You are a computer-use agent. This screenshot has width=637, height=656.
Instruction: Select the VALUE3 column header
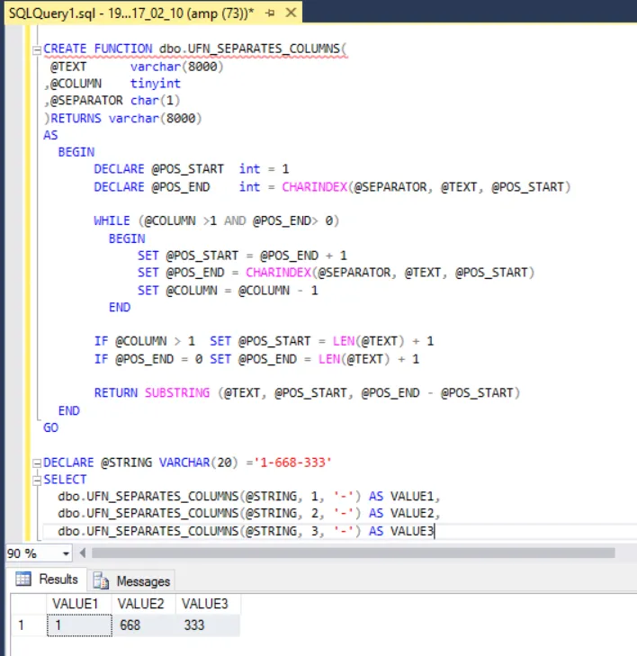coord(208,604)
